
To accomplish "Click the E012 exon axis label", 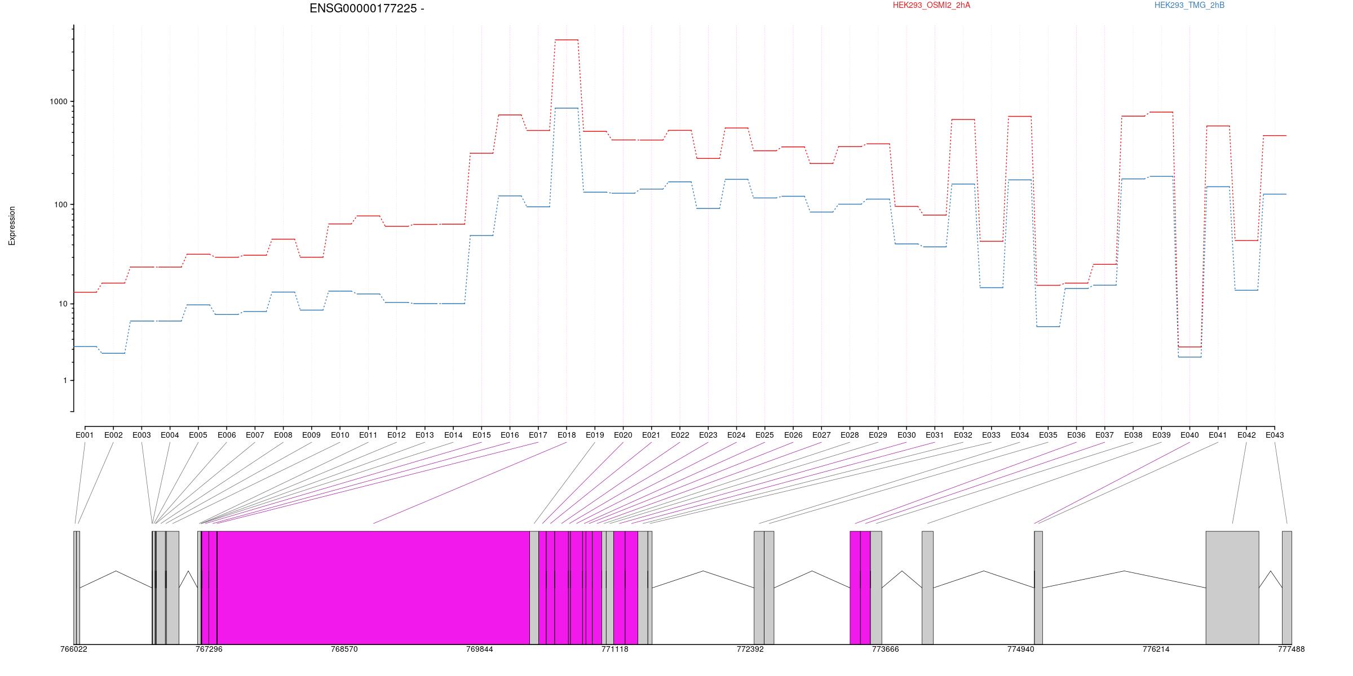I will click(396, 435).
